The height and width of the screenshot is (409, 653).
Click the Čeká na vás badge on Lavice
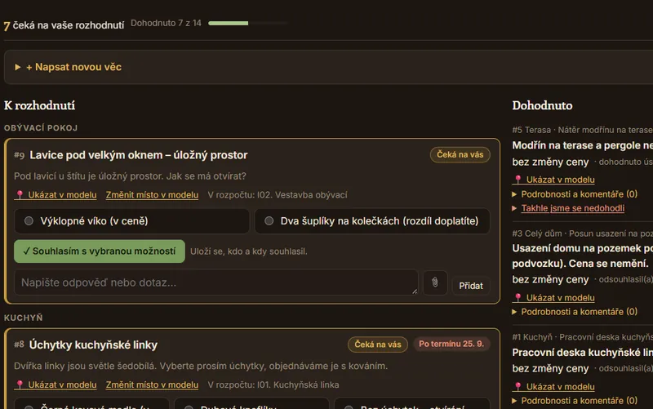coord(460,154)
